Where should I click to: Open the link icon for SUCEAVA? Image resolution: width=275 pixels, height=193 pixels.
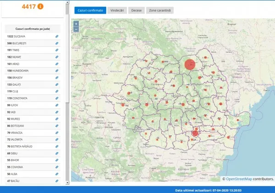(57, 36)
